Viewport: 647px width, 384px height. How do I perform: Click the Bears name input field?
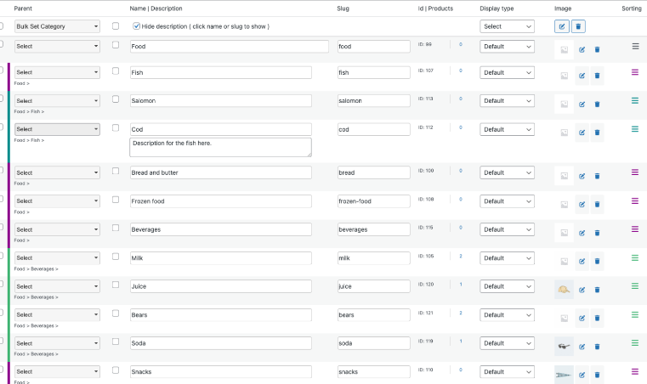(220, 314)
